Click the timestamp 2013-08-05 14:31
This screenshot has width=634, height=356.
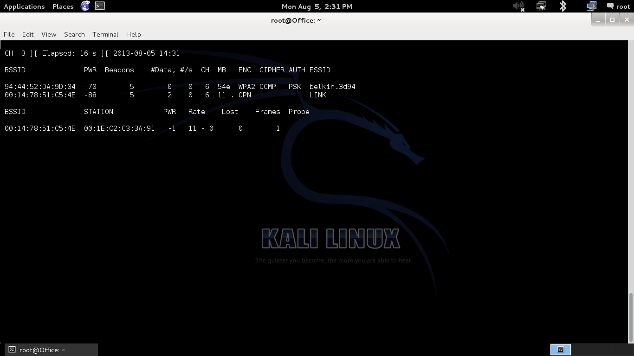pyautogui.click(x=146, y=53)
